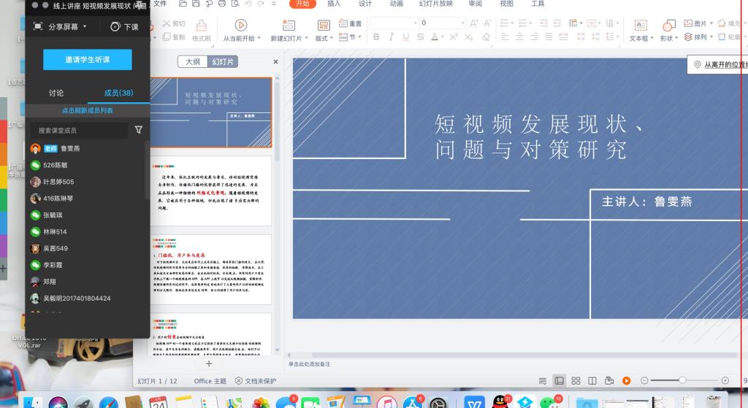Switch thumbnail pane to 大纲 outline mode

(193, 61)
